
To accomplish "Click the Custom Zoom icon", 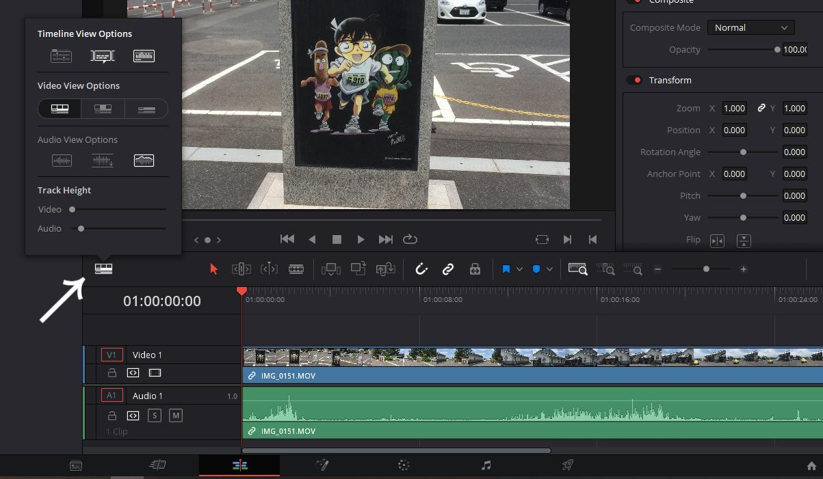I will point(633,269).
